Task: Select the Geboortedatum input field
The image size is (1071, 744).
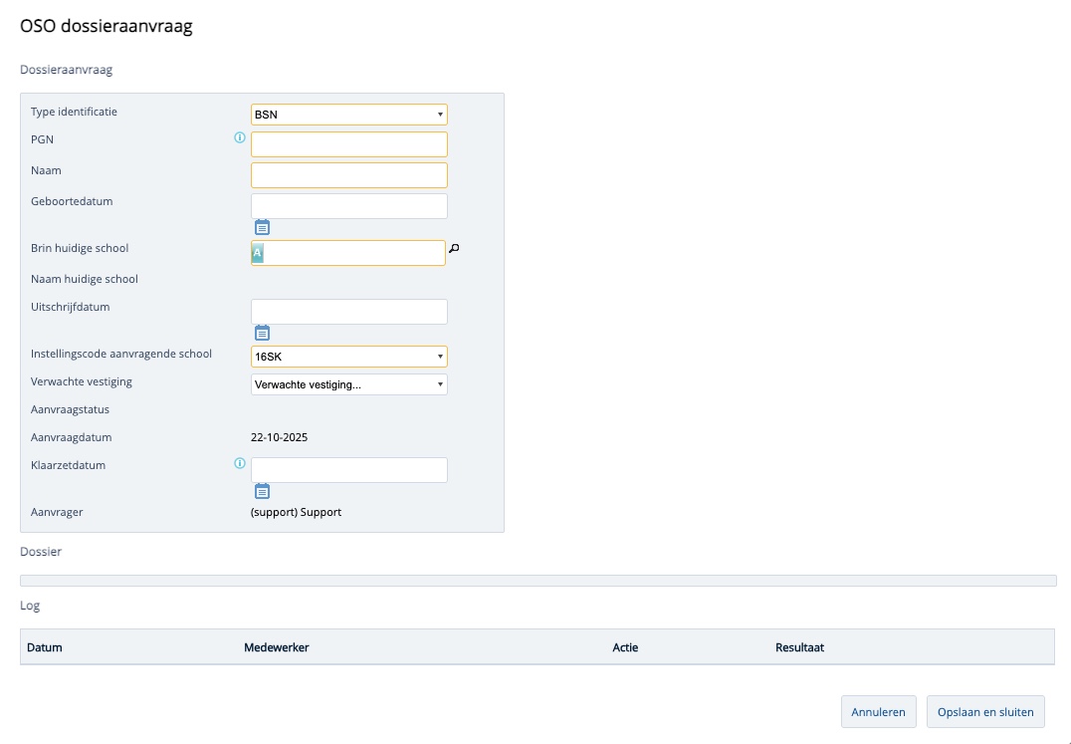Action: (x=348, y=206)
